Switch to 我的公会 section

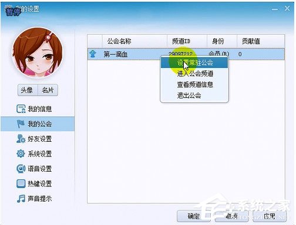[38, 124]
